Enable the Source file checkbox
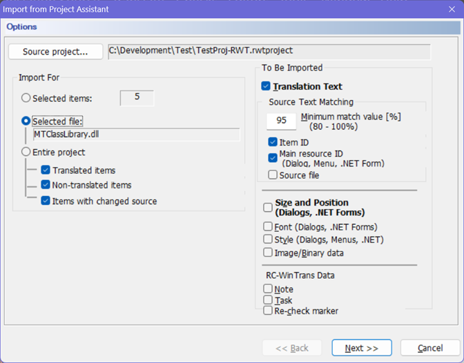464x363 pixels. 273,175
